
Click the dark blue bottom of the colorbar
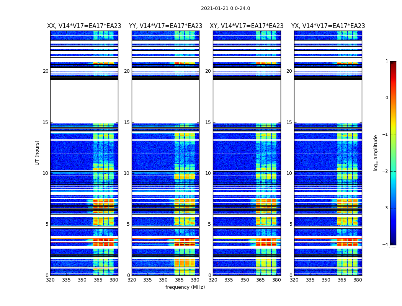pyautogui.click(x=393, y=243)
